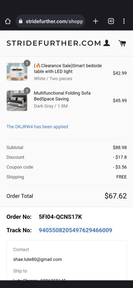Tap the bedside table quantity badge
The height and width of the screenshot is (288, 133).
click(x=27, y=63)
